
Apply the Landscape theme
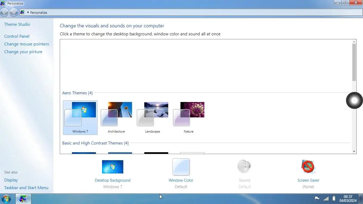click(153, 117)
